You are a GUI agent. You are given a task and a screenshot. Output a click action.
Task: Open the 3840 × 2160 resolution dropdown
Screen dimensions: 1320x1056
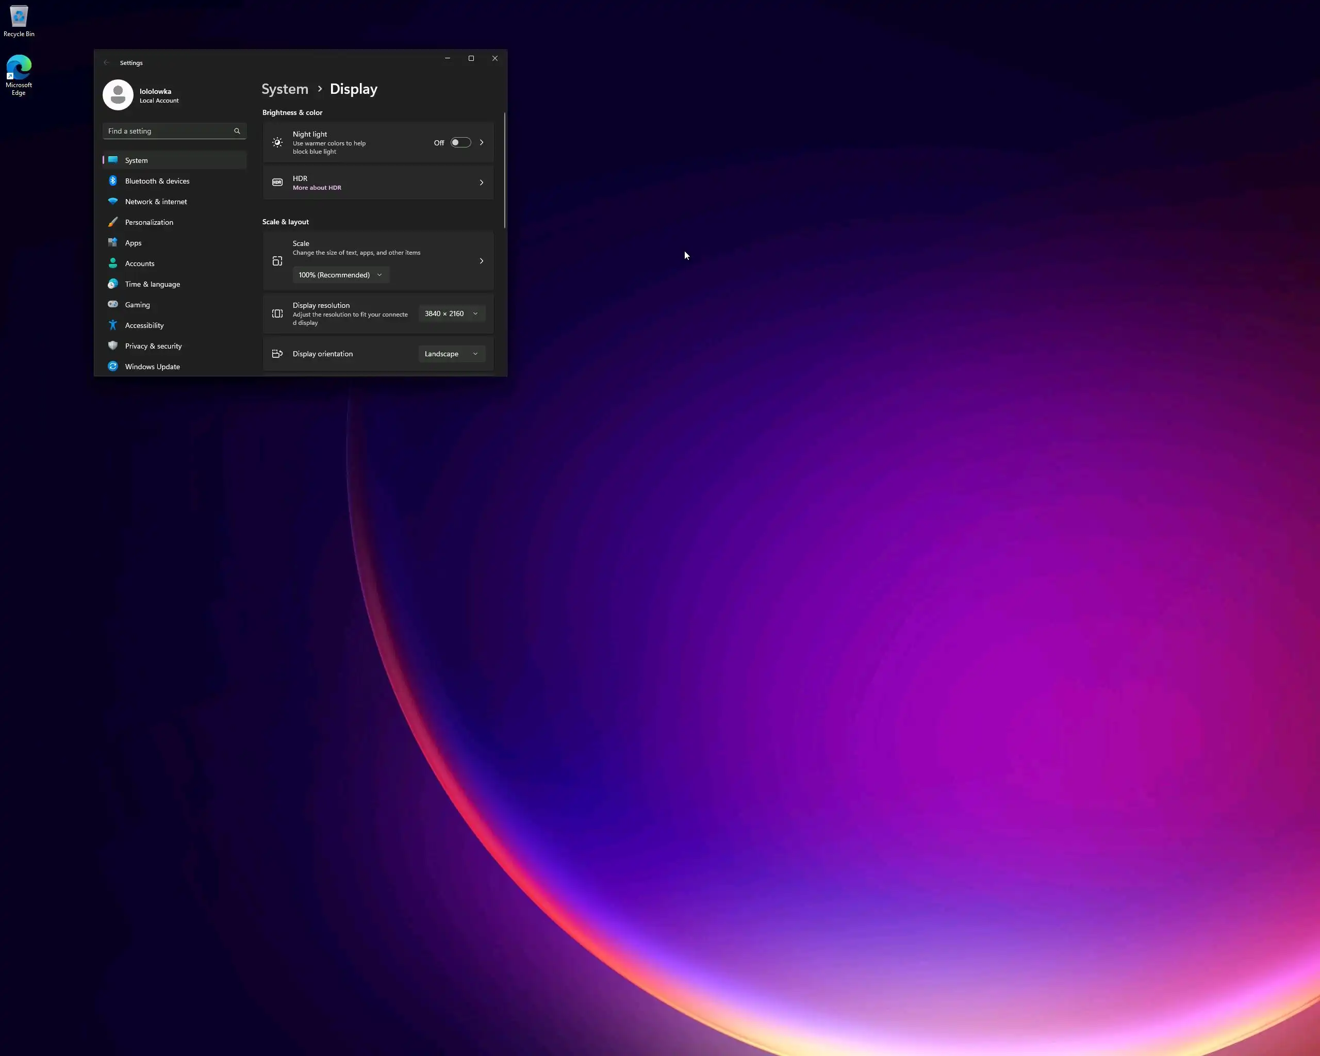[451, 313]
